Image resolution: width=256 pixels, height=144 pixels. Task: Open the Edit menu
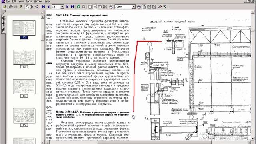[x=14, y=1]
